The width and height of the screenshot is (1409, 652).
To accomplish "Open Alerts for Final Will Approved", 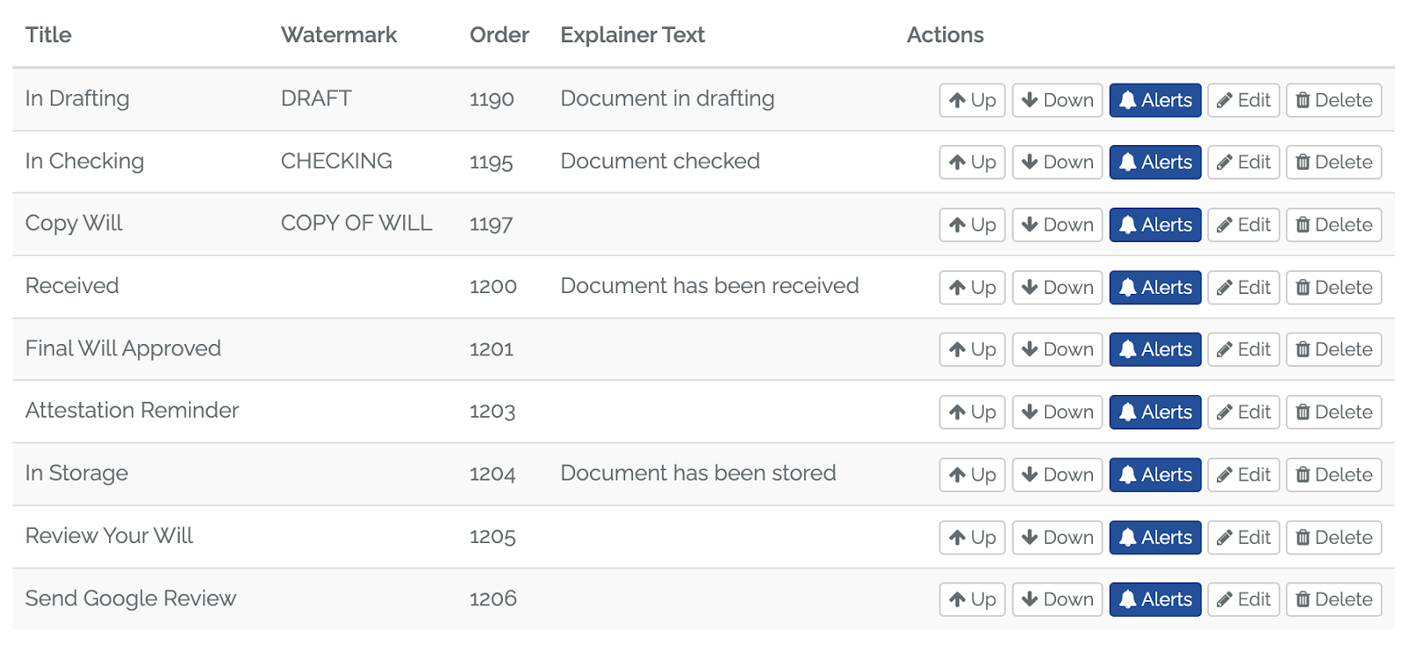I will [x=1154, y=349].
